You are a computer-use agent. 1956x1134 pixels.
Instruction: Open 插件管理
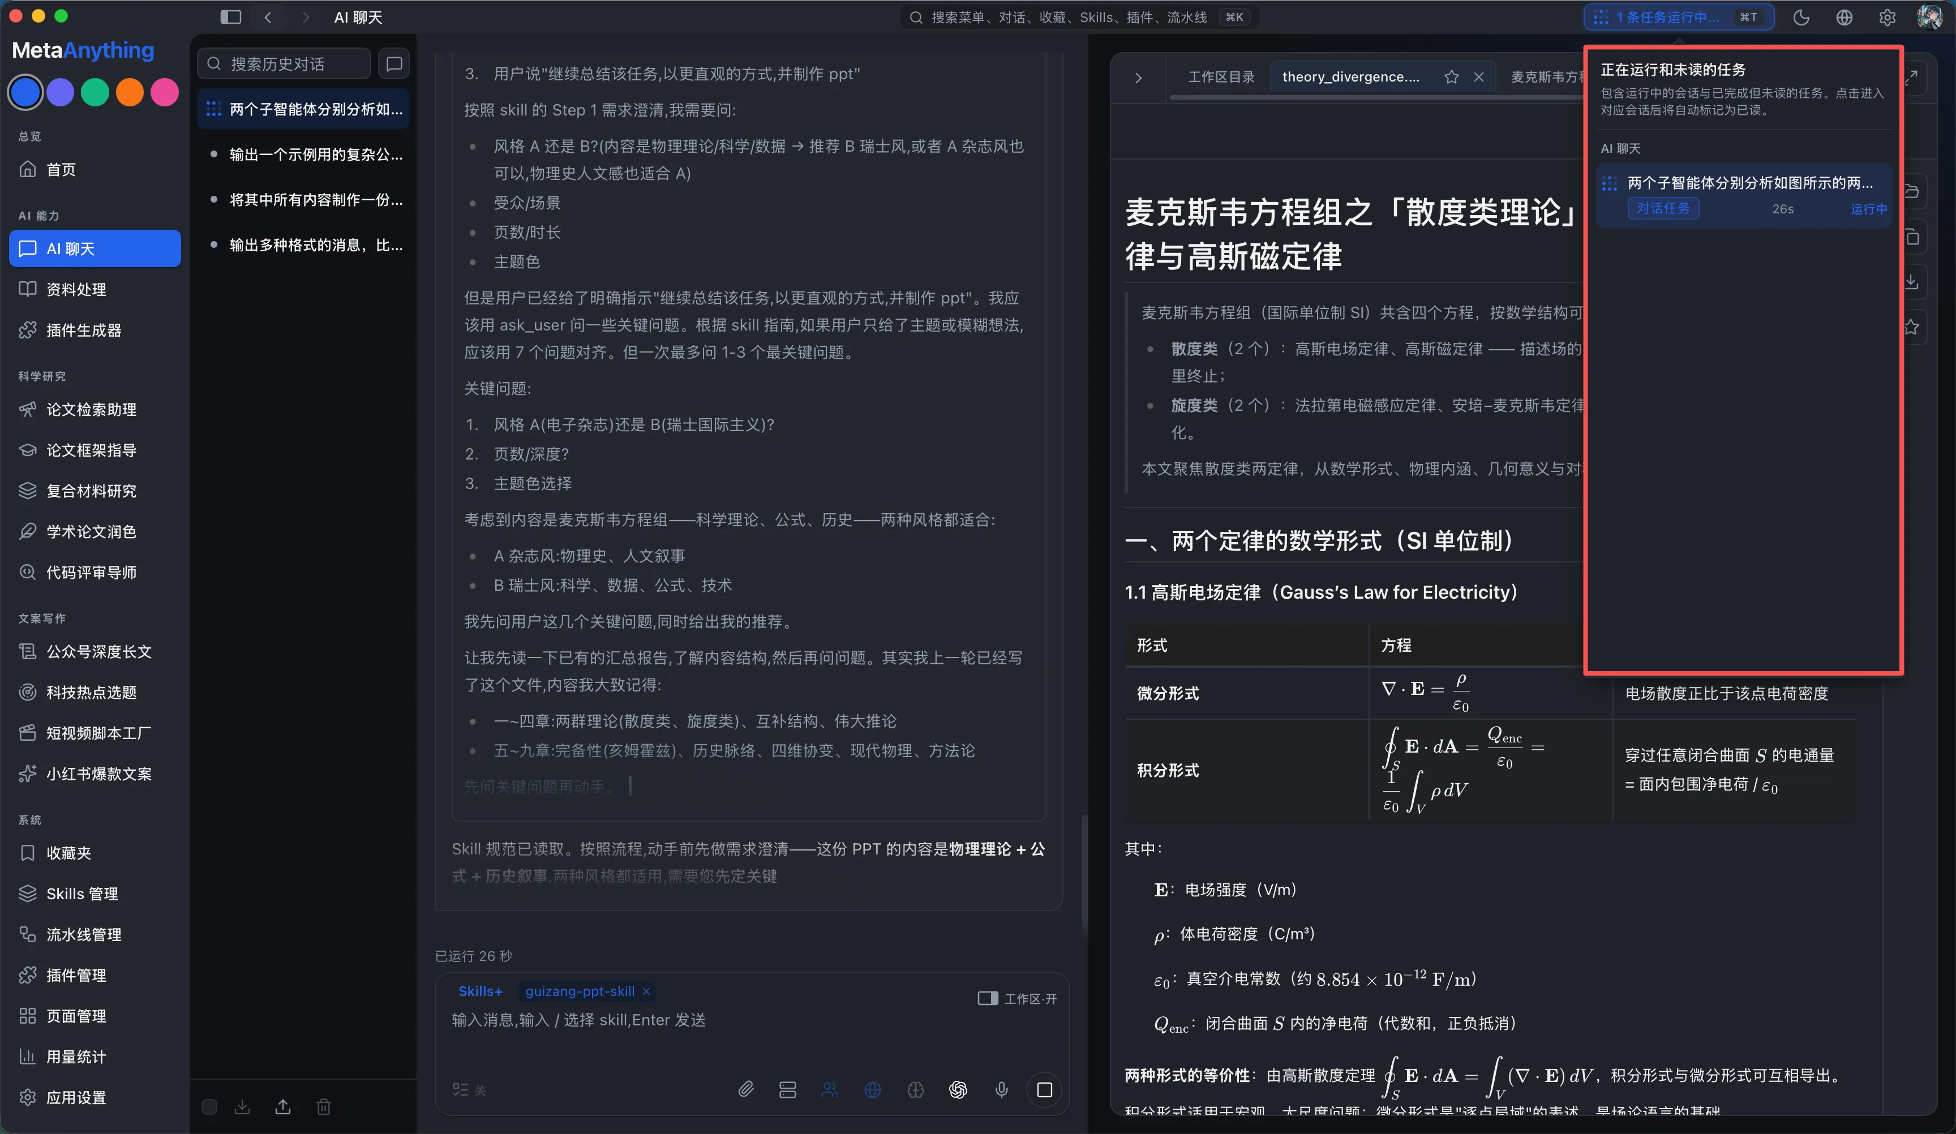pos(95,975)
